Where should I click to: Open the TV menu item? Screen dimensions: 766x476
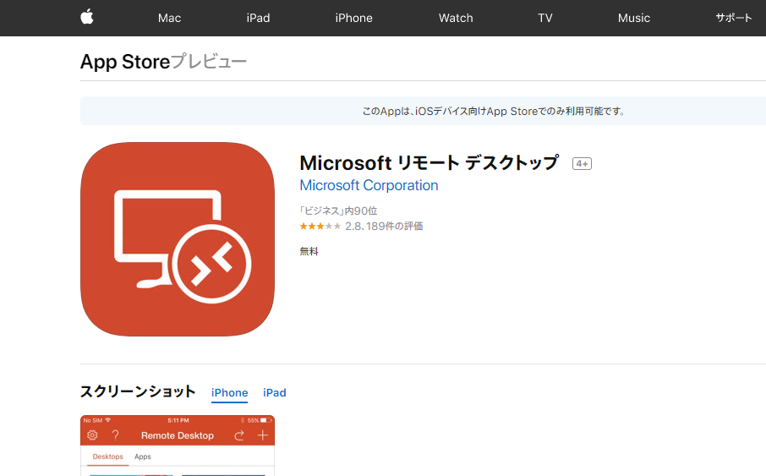coord(545,18)
